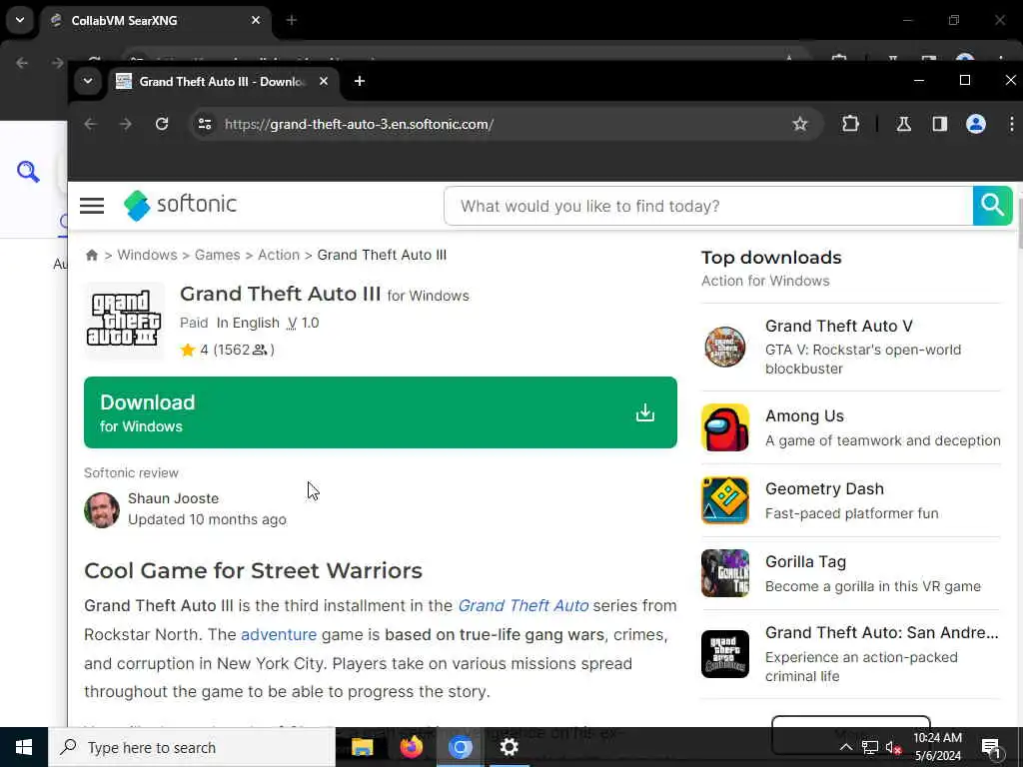Launch Firefox from the taskbar
The image size is (1023, 767).
411,747
